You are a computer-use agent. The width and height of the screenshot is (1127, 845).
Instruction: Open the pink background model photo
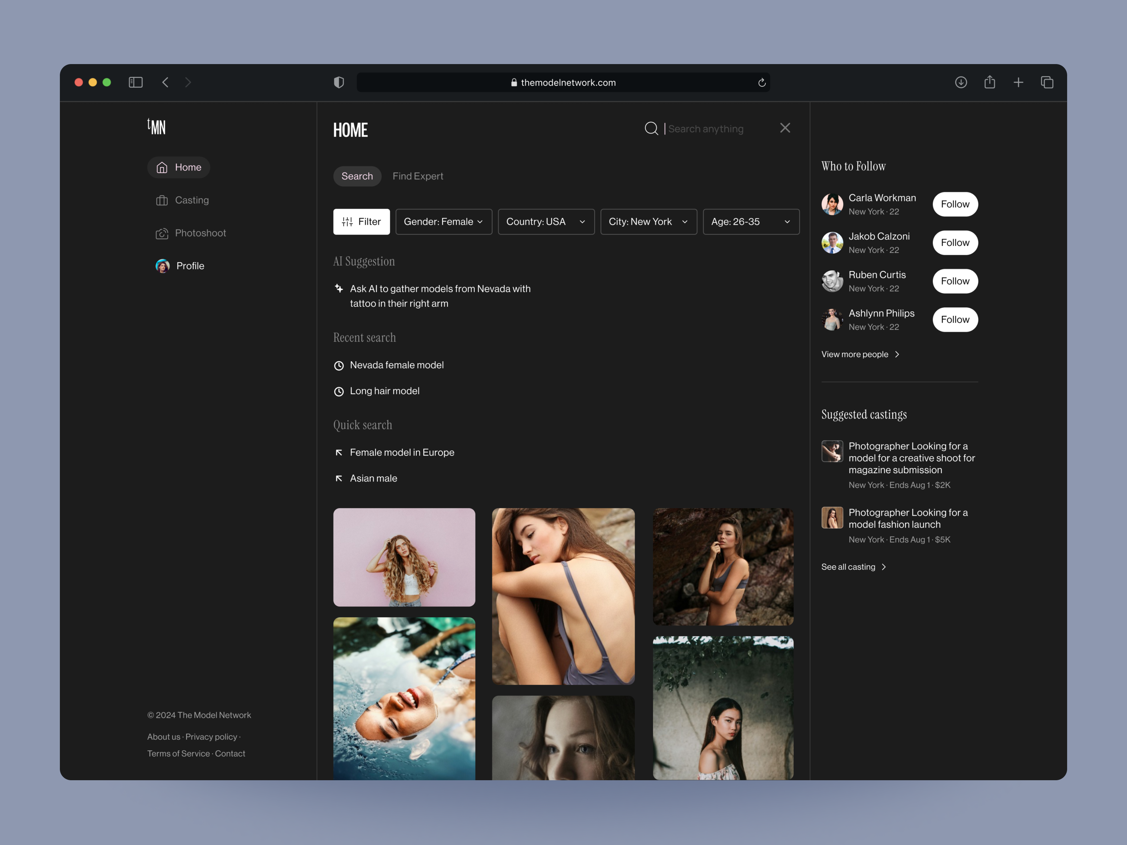click(x=404, y=557)
